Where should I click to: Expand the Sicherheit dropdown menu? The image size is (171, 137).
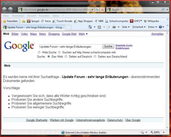pyautogui.click(x=139, y=27)
